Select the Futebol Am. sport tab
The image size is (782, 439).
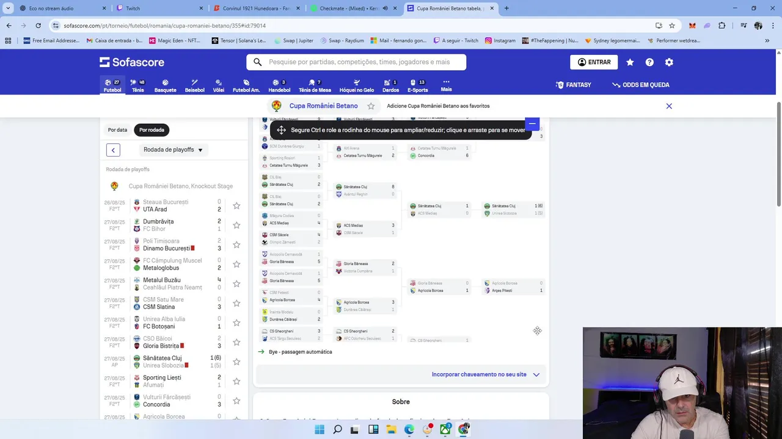click(x=246, y=85)
